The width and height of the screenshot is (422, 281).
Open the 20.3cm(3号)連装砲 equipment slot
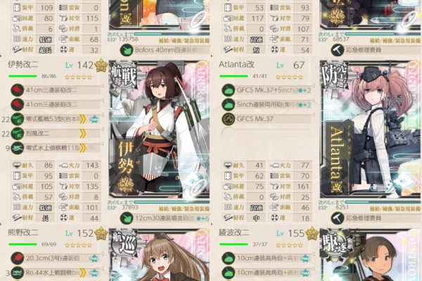56,258
